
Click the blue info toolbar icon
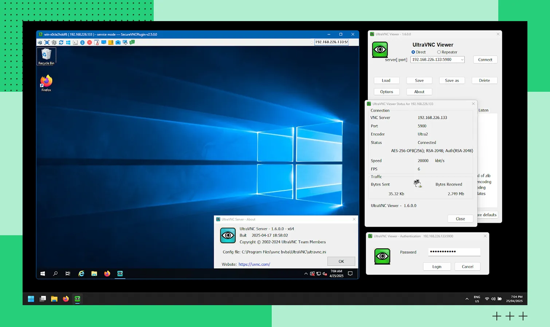[x=82, y=43]
